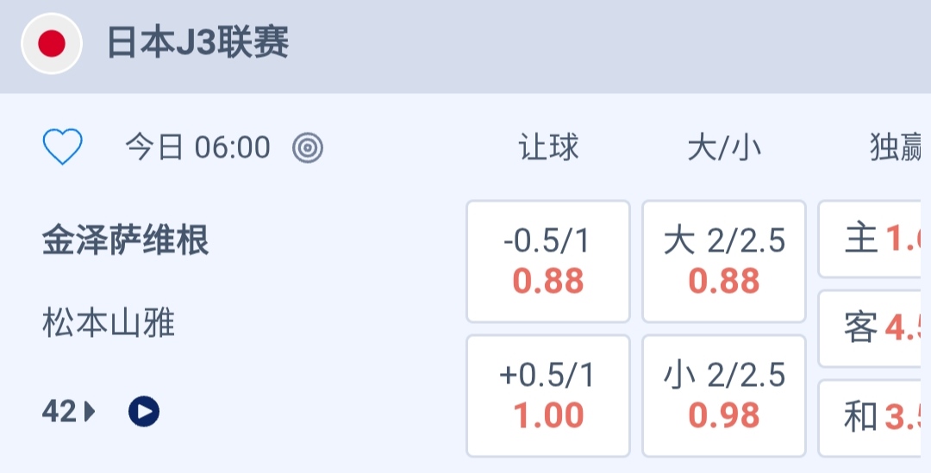
Task: Select the 让球 column header
Action: (x=548, y=148)
